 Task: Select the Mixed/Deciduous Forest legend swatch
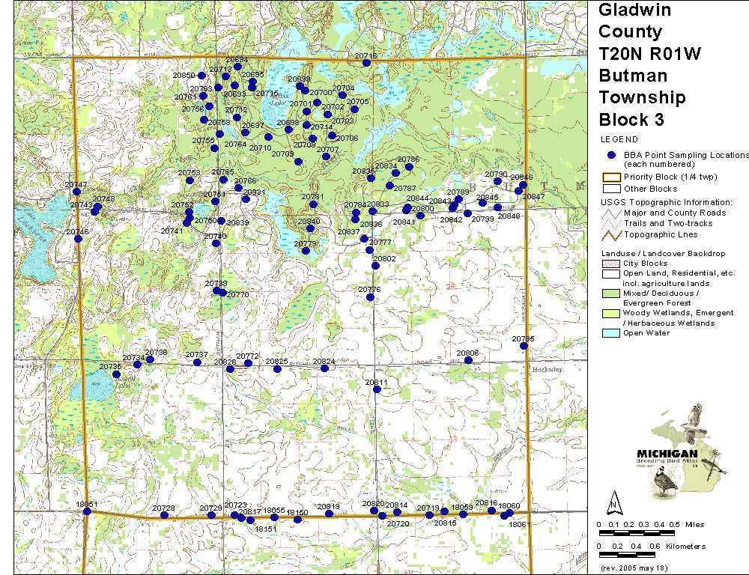pos(612,293)
